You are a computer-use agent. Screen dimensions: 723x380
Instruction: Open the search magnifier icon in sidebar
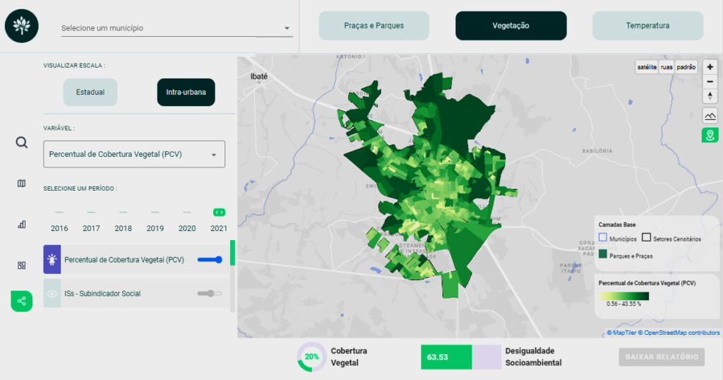(x=22, y=142)
